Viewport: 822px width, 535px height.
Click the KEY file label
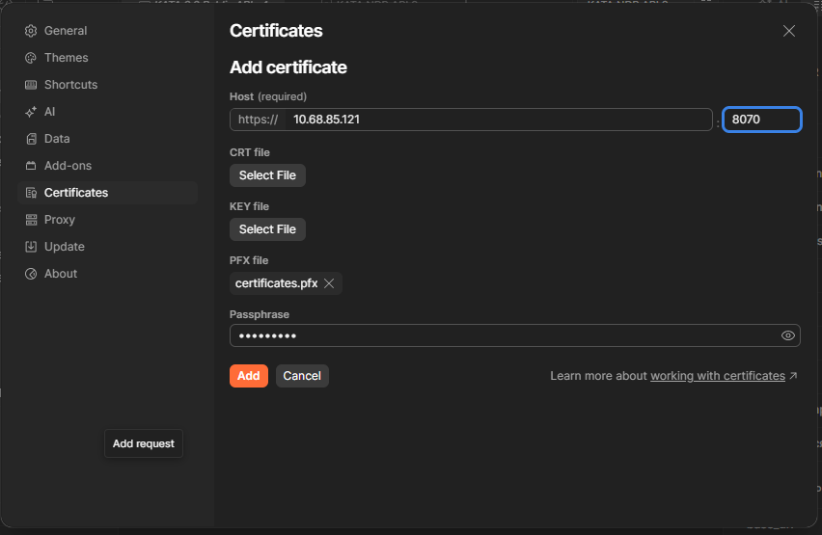pyautogui.click(x=249, y=206)
